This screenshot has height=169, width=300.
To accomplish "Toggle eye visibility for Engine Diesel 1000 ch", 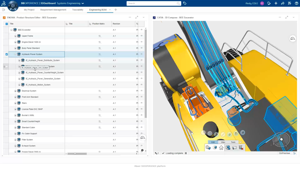I will pos(141,42).
